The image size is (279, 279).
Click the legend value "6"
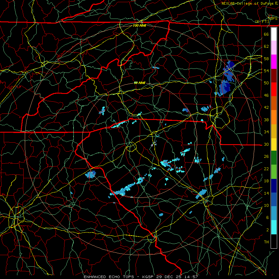[268, 218]
